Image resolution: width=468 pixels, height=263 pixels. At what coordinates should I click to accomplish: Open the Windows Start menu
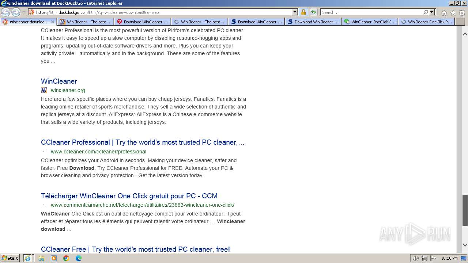pos(10,258)
